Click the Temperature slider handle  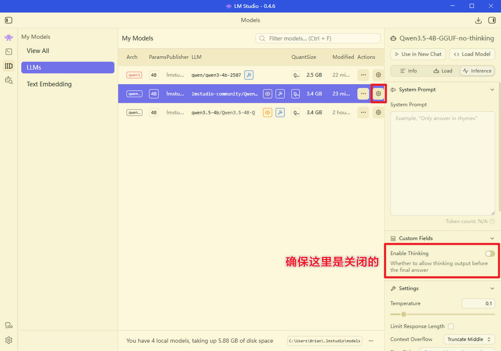[404, 314]
